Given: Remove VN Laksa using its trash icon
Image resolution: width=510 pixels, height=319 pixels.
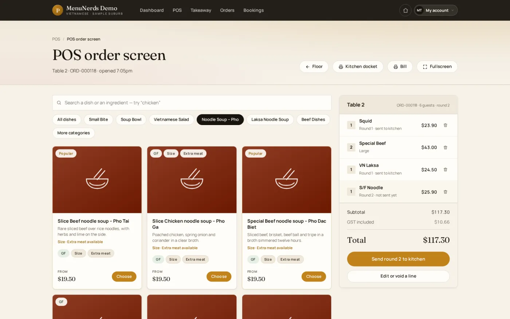Looking at the screenshot, I should coord(445,170).
